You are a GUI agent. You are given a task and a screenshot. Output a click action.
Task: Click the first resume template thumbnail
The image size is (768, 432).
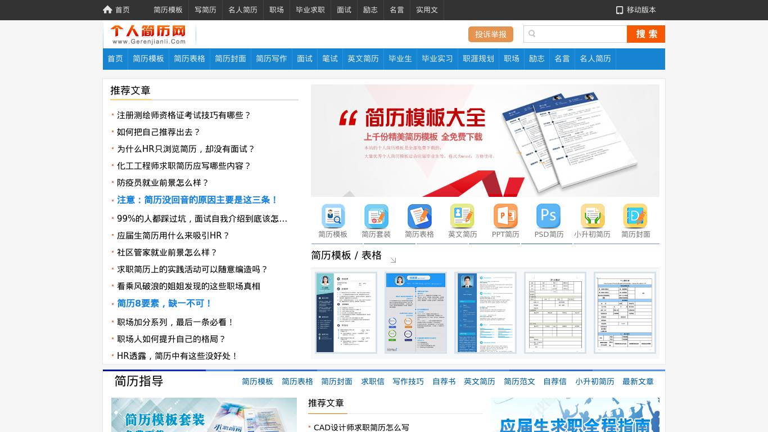[x=346, y=313]
